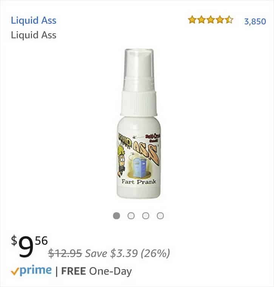This screenshot has height=287, width=274.
Task: Click the crossed-out $12.95 list price
Action: (65, 253)
